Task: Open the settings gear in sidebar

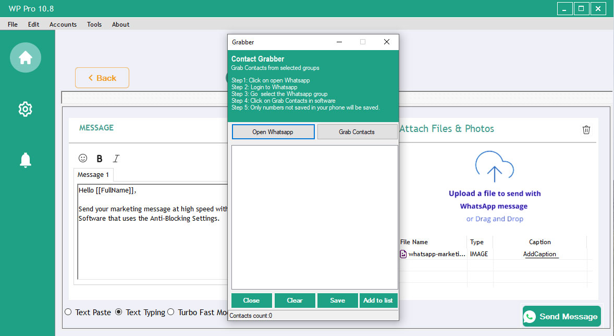Action: click(26, 109)
